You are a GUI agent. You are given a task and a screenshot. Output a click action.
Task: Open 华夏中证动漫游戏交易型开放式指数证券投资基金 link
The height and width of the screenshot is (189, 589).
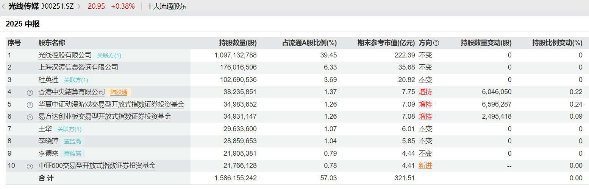pyautogui.click(x=111, y=104)
